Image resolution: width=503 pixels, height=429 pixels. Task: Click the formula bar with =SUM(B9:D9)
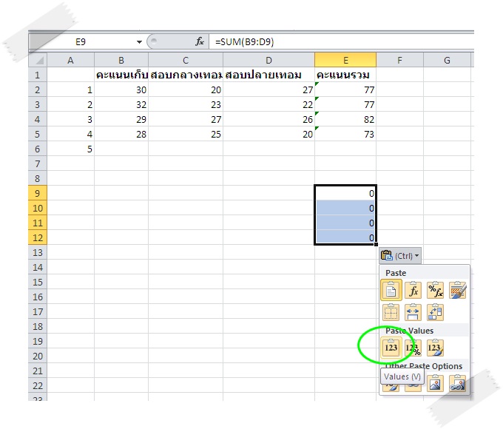coord(341,42)
